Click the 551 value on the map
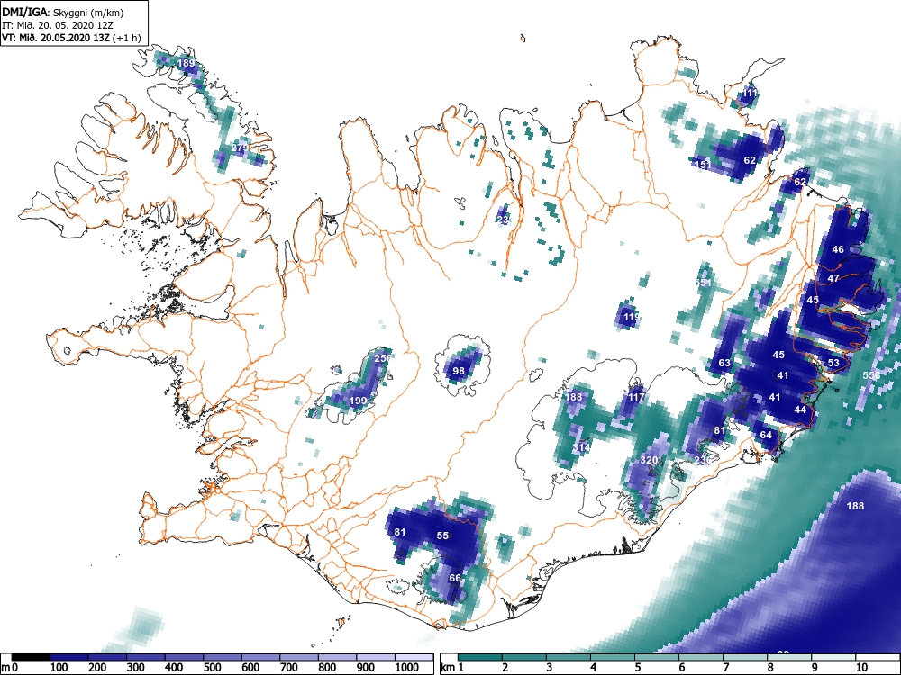 pyautogui.click(x=704, y=283)
